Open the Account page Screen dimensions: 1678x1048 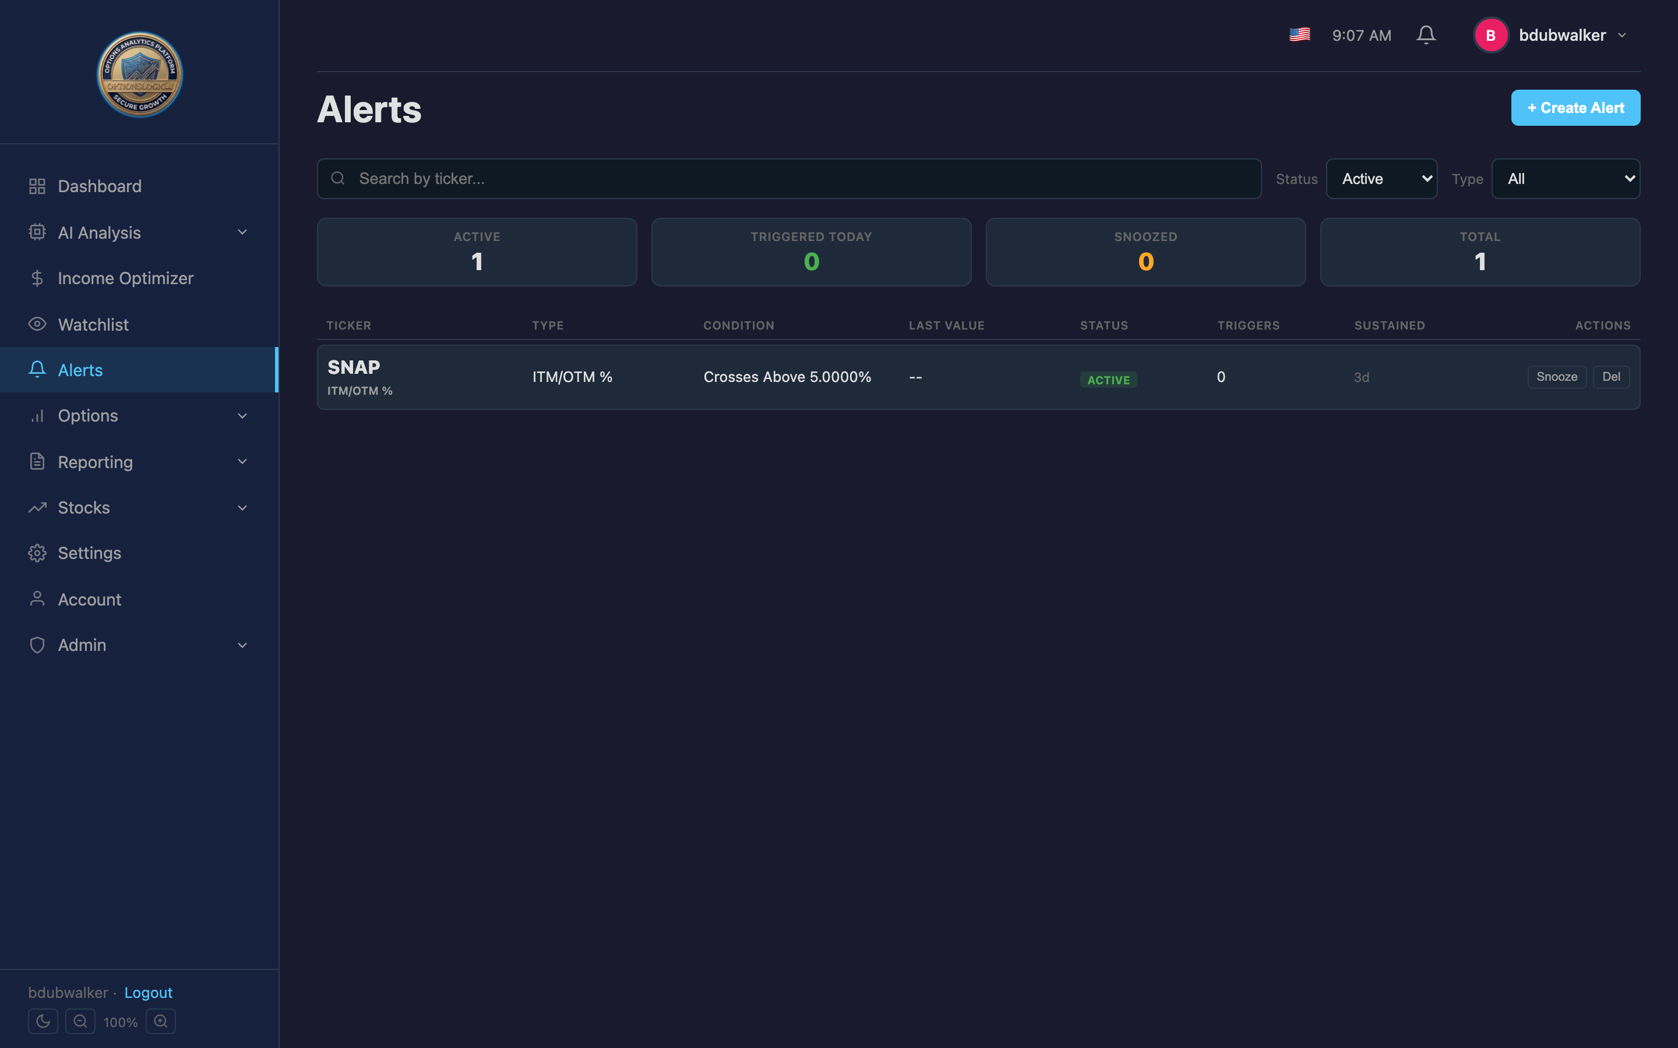tap(139, 599)
